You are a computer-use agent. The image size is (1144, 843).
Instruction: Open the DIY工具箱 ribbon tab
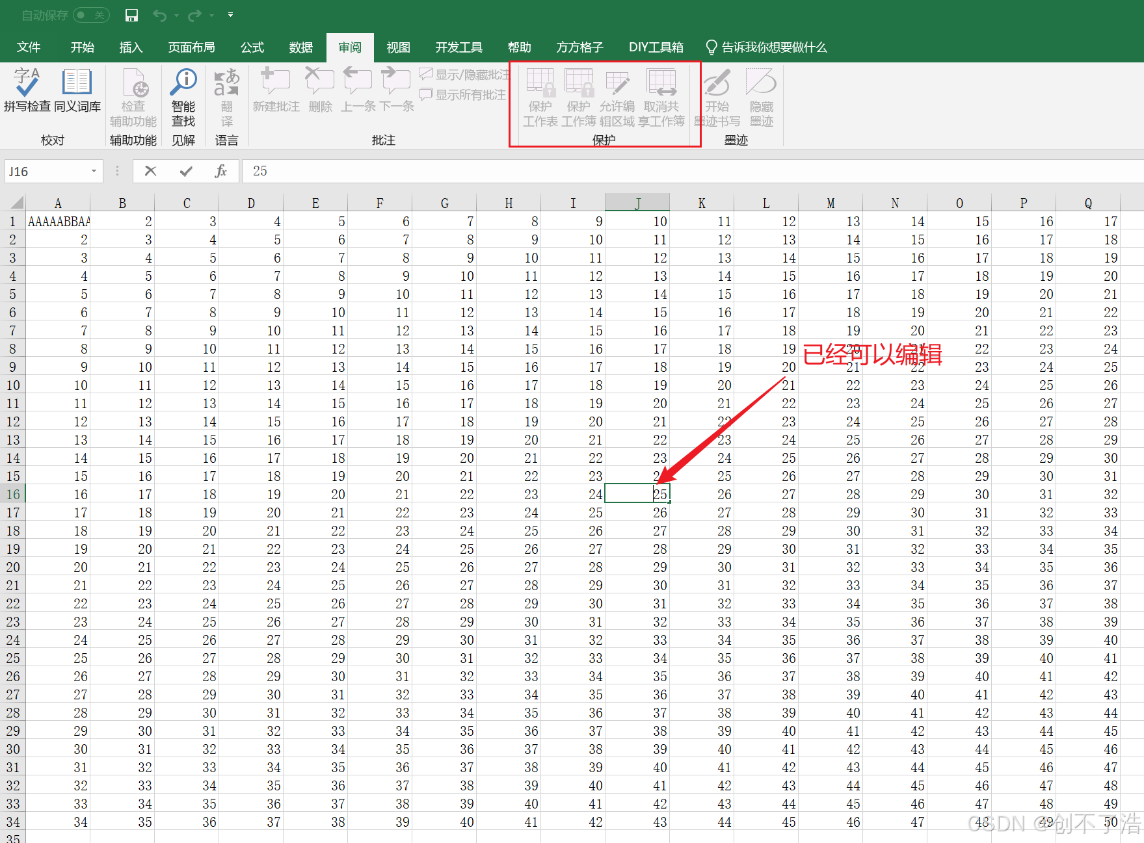click(656, 47)
